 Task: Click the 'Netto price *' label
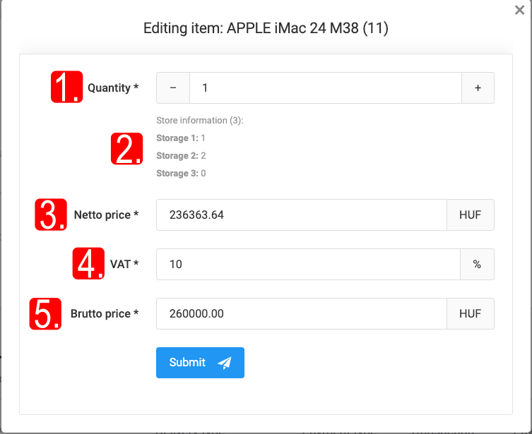pyautogui.click(x=106, y=215)
